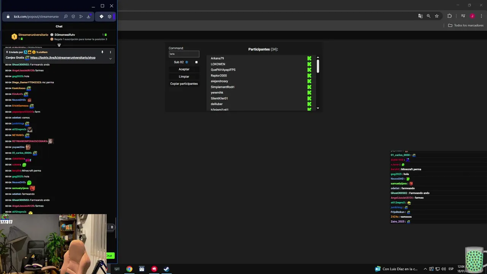Click into the Command input field
This screenshot has width=487, height=274.
(184, 54)
